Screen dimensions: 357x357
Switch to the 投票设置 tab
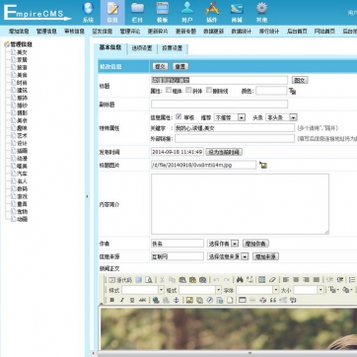click(173, 48)
